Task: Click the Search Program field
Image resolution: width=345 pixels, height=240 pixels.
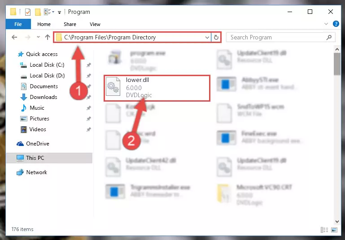Action: [280, 37]
